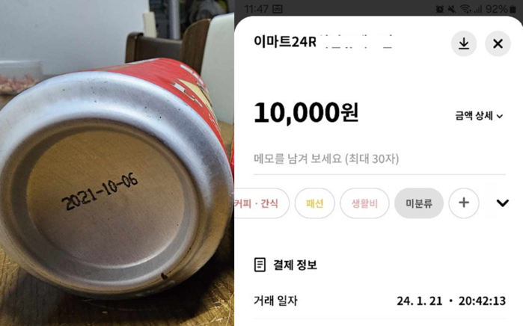
Task: Open the can bottom photo
Action: coord(117,163)
